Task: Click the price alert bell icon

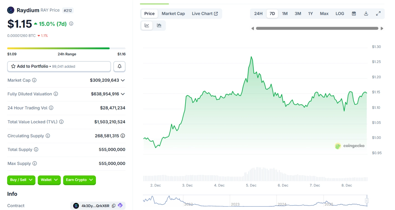Action: pos(119,66)
